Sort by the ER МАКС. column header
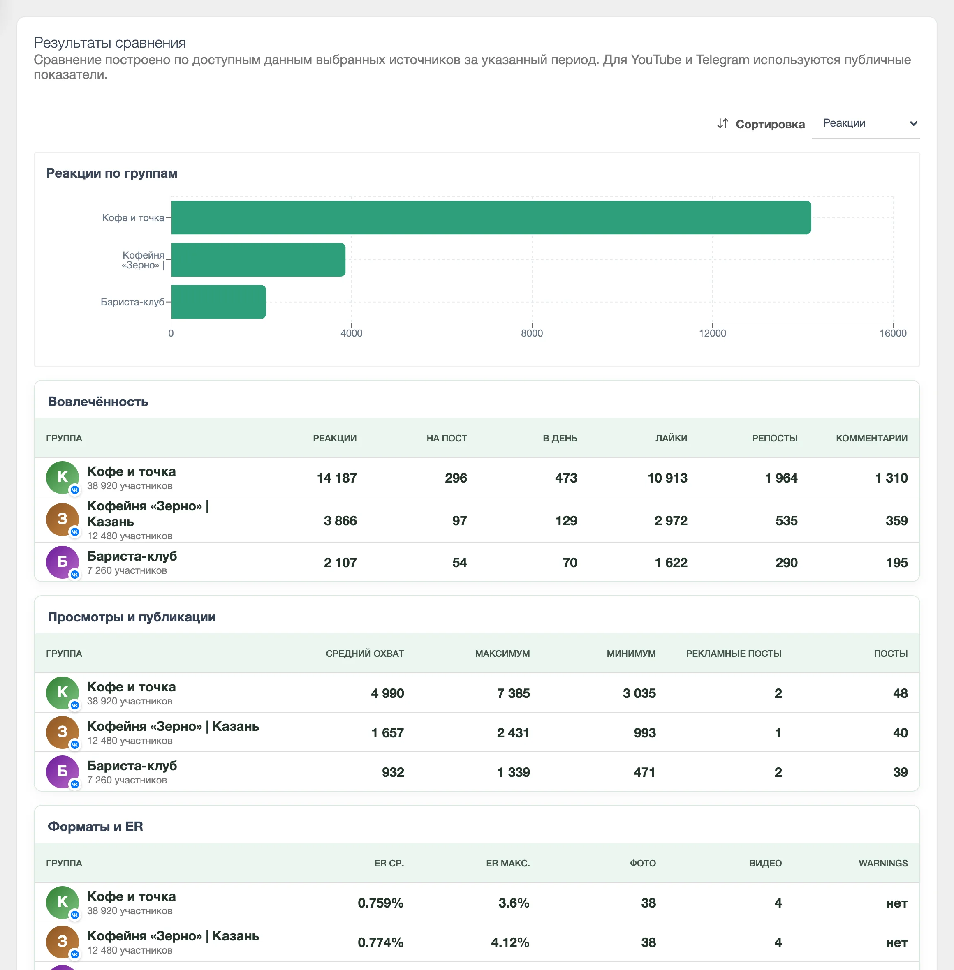 click(x=507, y=863)
